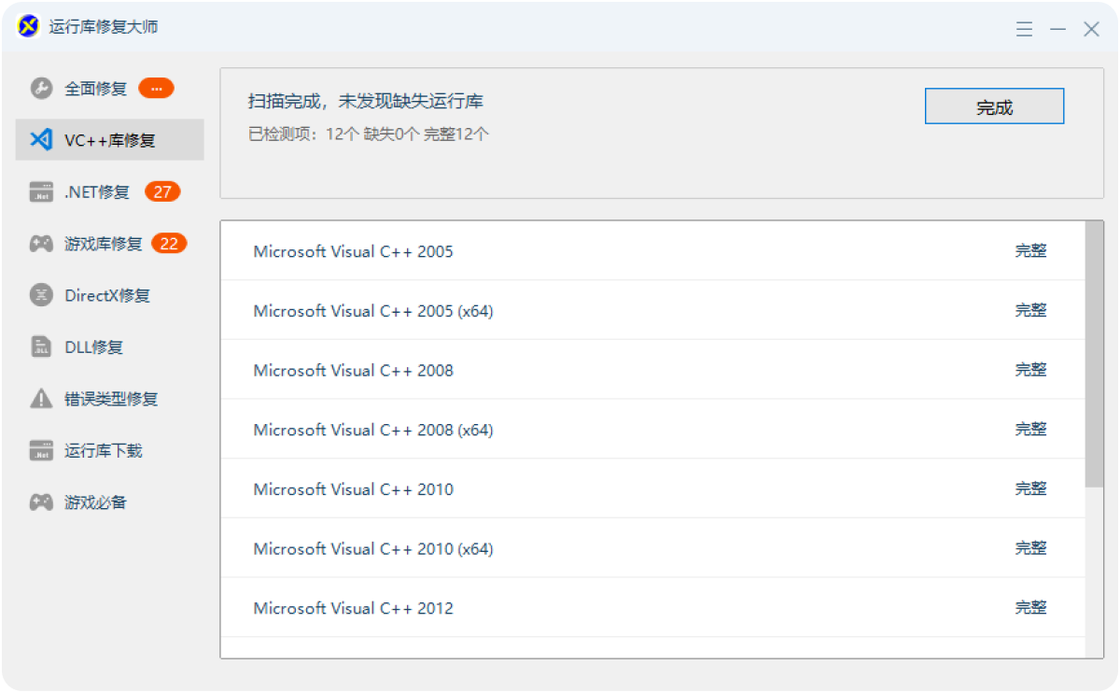
Task: Click the 错误类型修复 warning triangle icon
Action: 41,399
